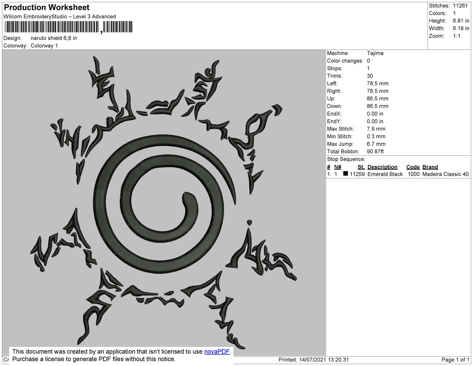Image resolution: width=473 pixels, height=366 pixels.
Task: Click the 'Brand' column header
Action: pyautogui.click(x=430, y=167)
